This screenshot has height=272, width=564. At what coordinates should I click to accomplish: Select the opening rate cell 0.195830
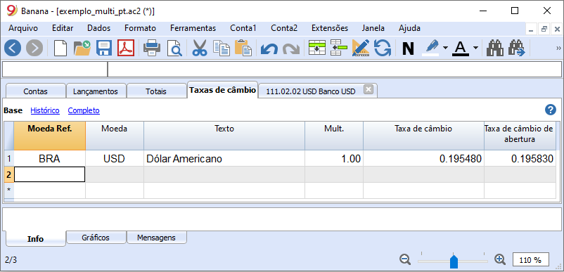pos(520,158)
